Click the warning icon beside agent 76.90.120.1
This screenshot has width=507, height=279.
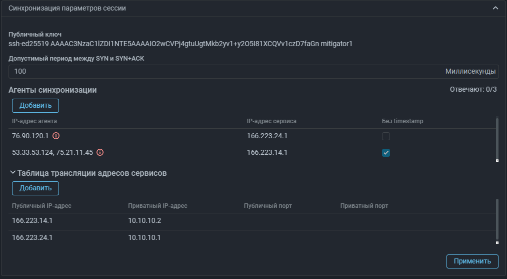(56, 136)
